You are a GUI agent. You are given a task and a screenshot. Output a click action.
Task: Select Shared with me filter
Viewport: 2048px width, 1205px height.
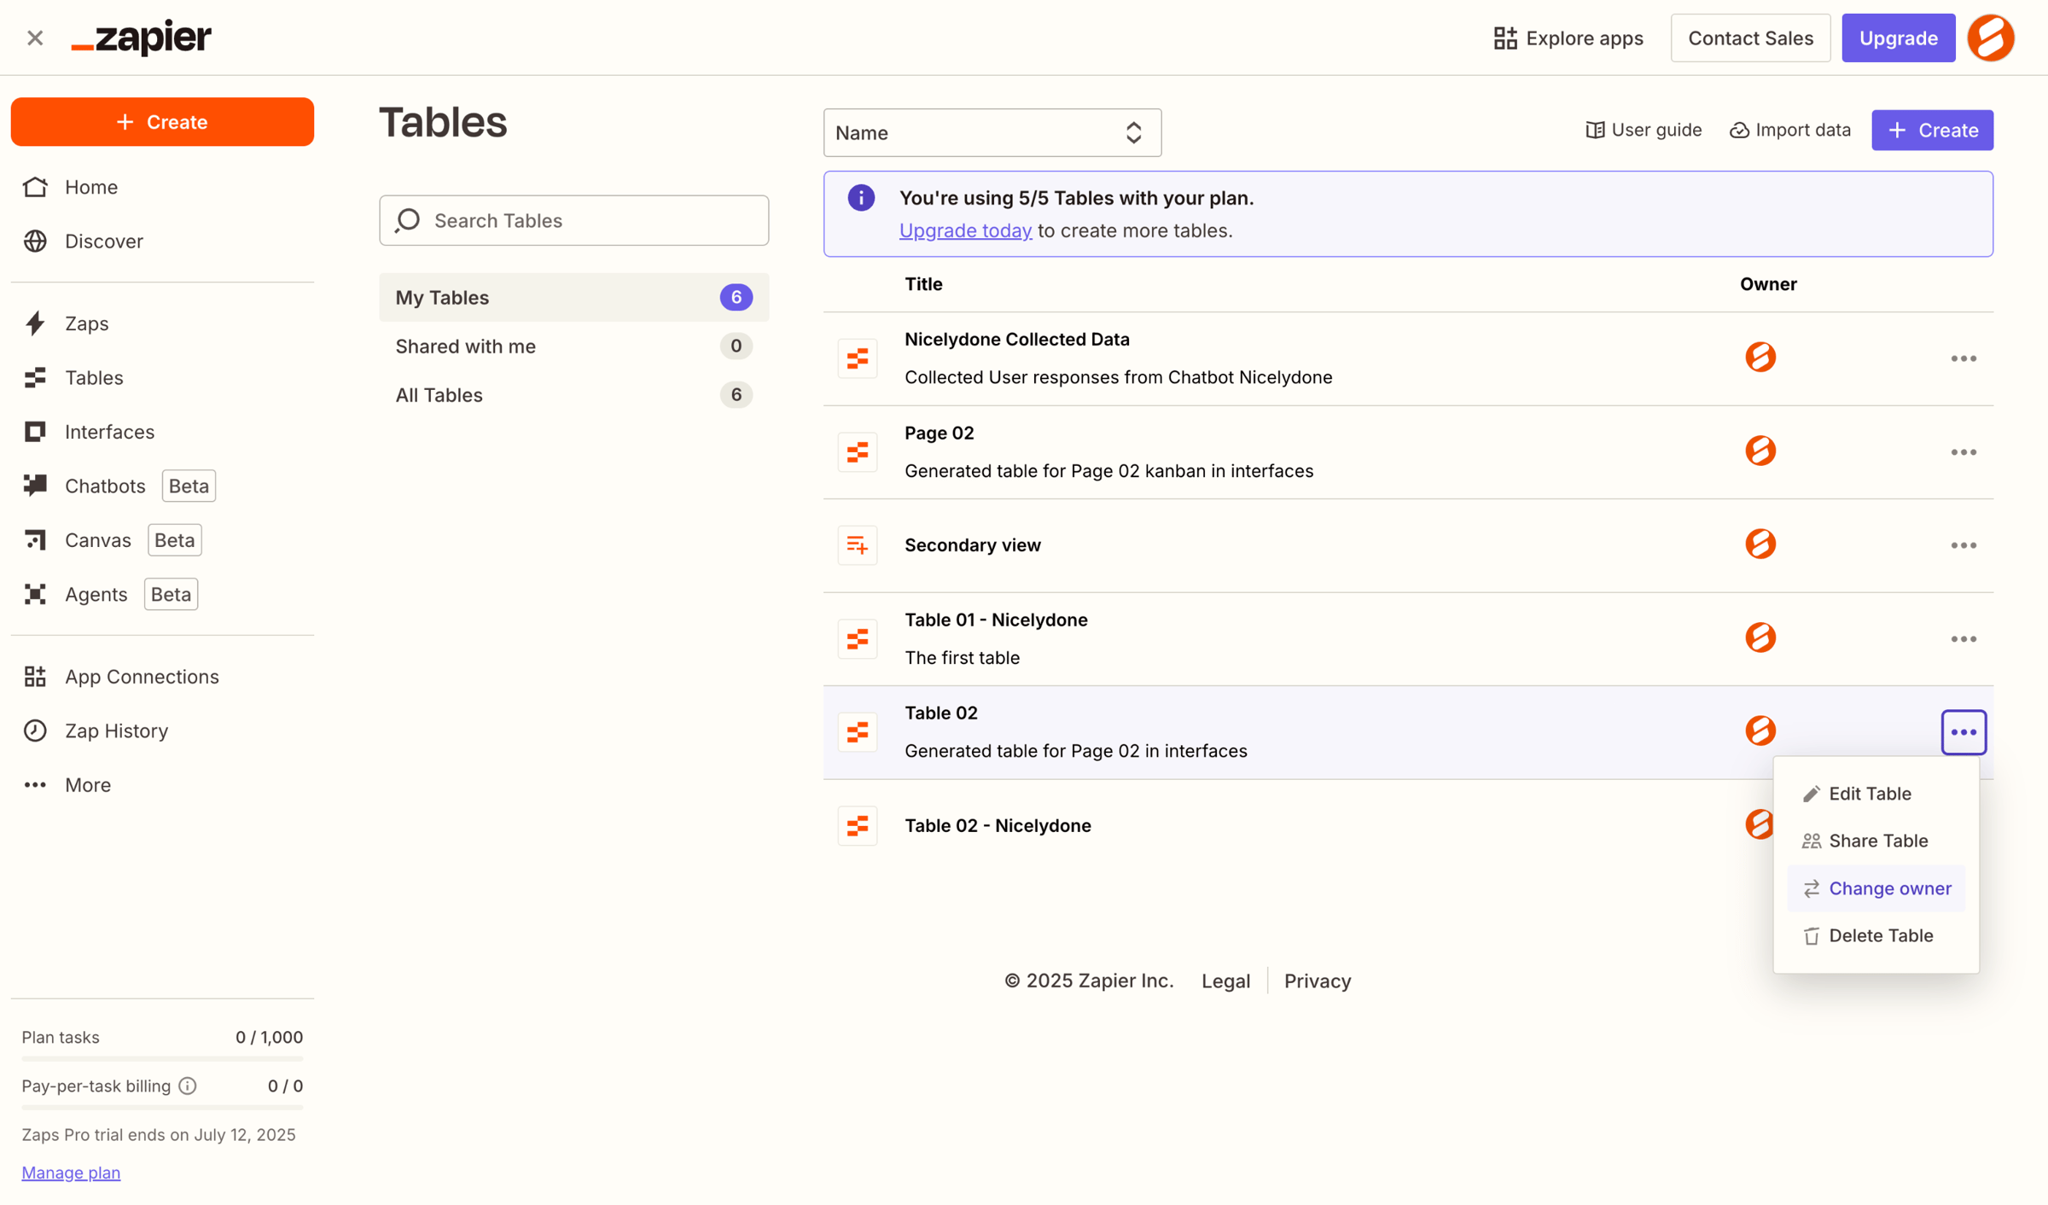tap(574, 346)
